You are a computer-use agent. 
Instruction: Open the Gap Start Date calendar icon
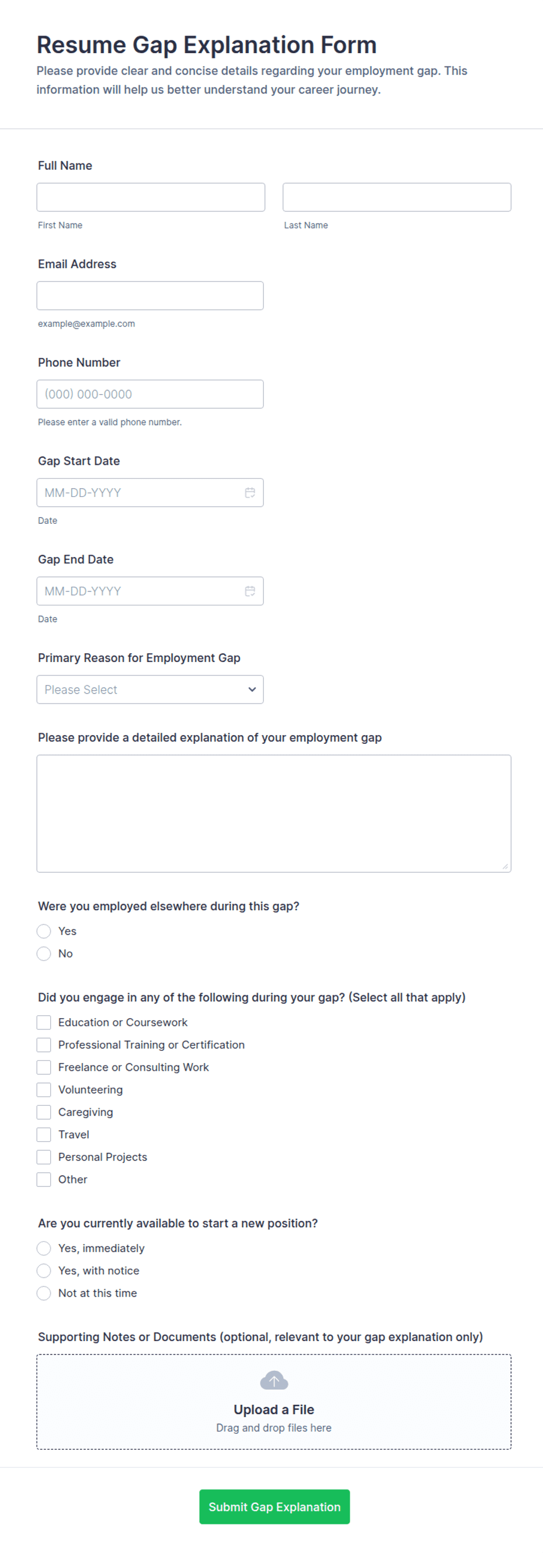[250, 493]
